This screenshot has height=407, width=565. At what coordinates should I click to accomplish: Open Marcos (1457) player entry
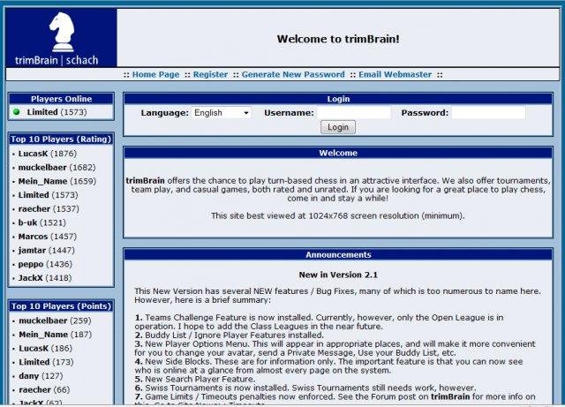[x=48, y=237]
